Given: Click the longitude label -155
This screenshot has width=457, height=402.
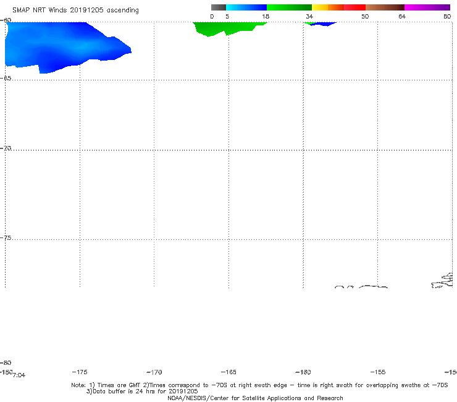Looking at the screenshot, I should [378, 372].
